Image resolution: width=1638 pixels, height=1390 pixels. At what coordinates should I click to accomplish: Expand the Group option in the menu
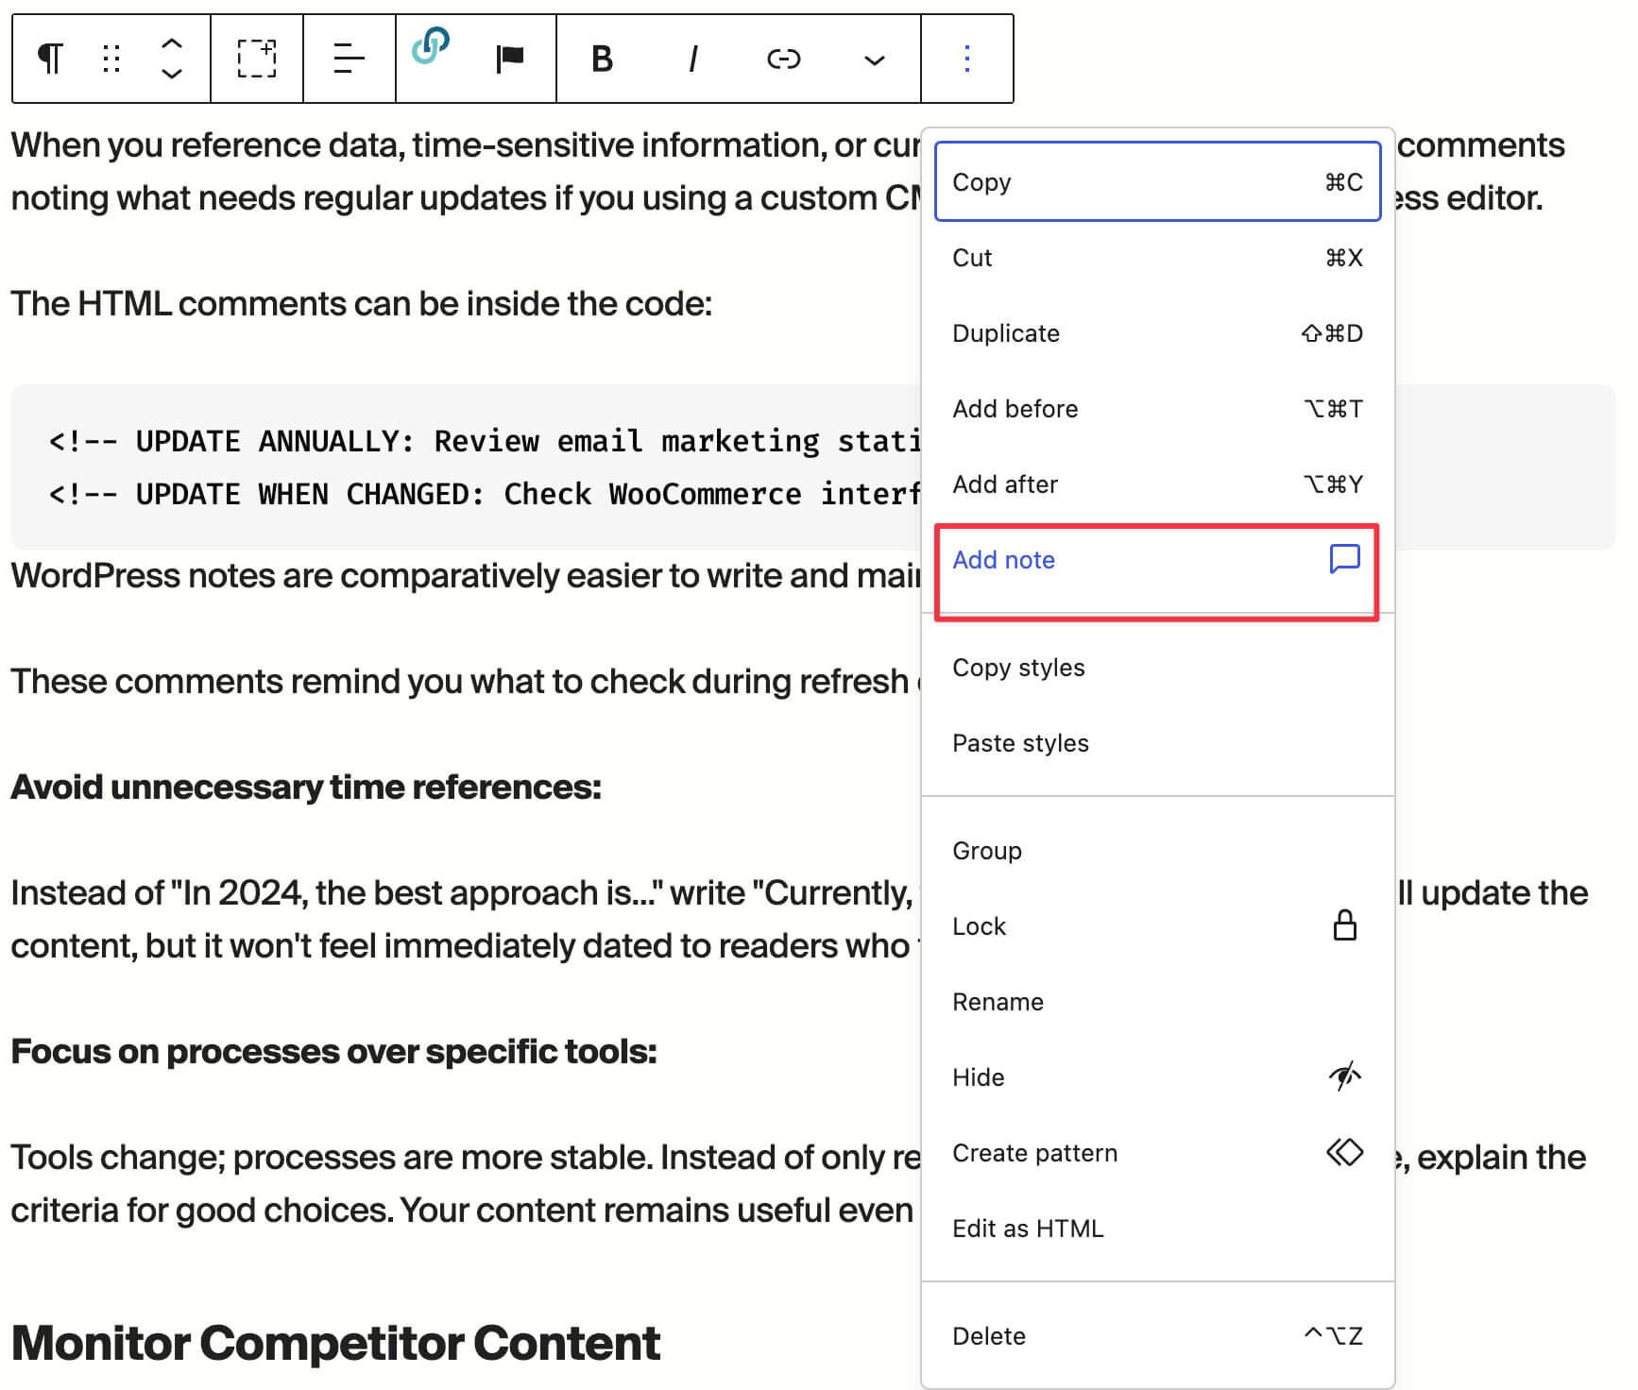[986, 850]
